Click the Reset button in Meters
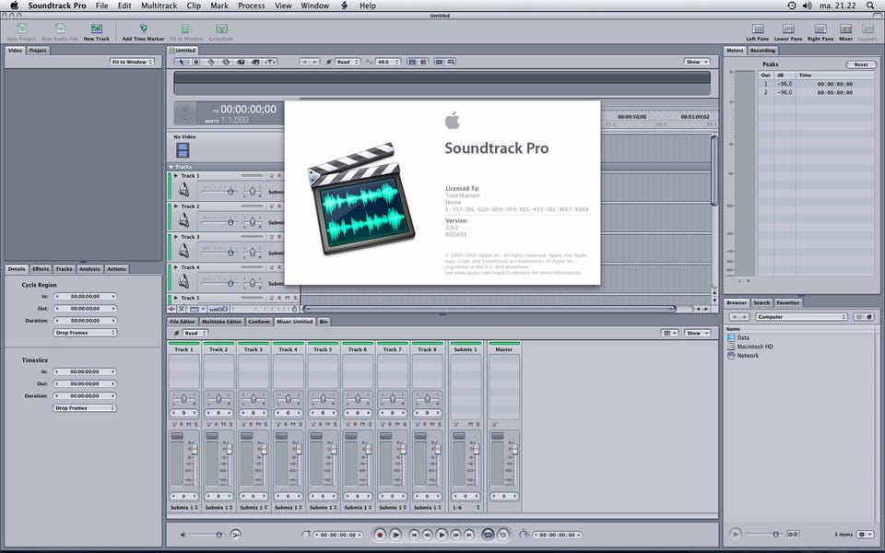This screenshot has width=885, height=553. pos(860,65)
